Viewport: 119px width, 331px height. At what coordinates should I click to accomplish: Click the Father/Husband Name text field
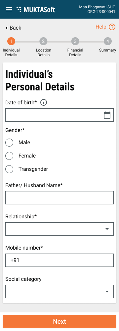click(x=59, y=198)
